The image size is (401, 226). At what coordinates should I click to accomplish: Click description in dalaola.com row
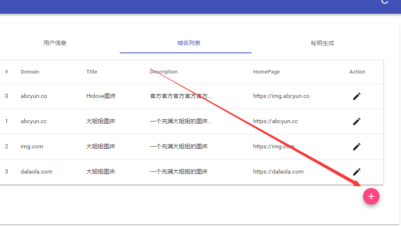[179, 171]
